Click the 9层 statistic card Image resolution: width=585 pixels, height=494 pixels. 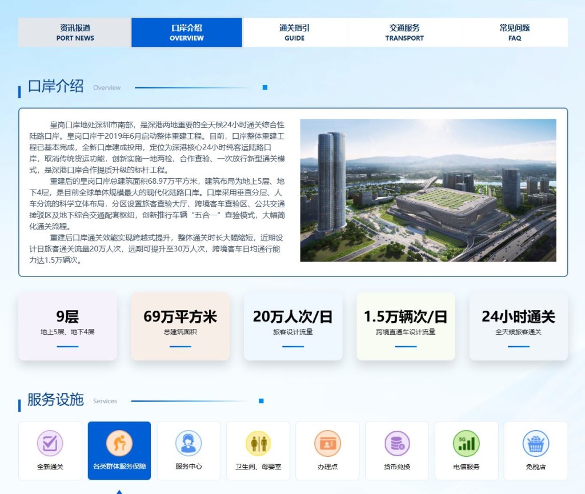click(67, 326)
